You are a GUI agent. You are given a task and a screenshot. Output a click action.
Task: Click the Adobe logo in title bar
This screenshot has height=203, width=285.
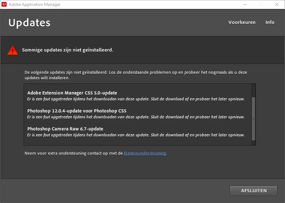coord(4,4)
